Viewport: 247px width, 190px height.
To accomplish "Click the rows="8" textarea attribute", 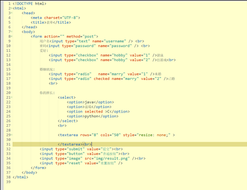I will coord(89,135).
